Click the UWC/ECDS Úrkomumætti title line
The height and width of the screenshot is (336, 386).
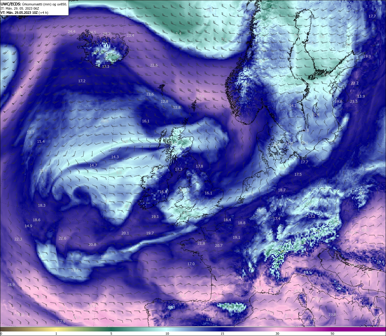click(34, 4)
